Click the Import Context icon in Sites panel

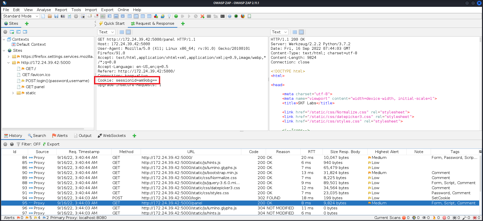click(x=18, y=32)
